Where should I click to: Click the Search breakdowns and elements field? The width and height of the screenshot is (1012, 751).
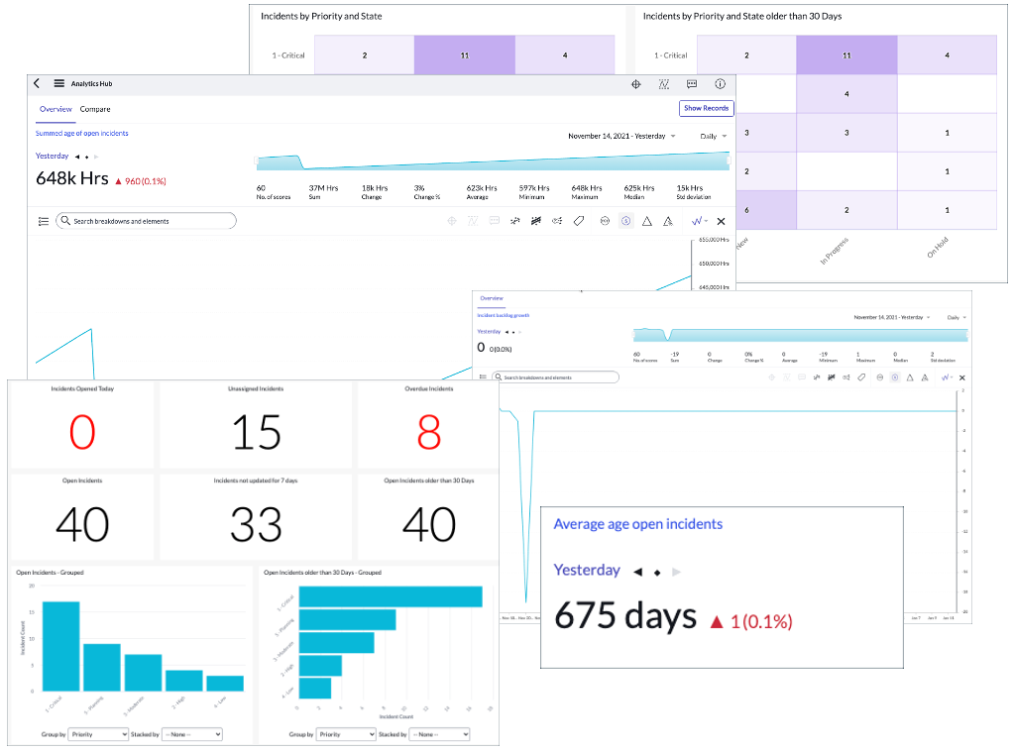pyautogui.click(x=144, y=221)
